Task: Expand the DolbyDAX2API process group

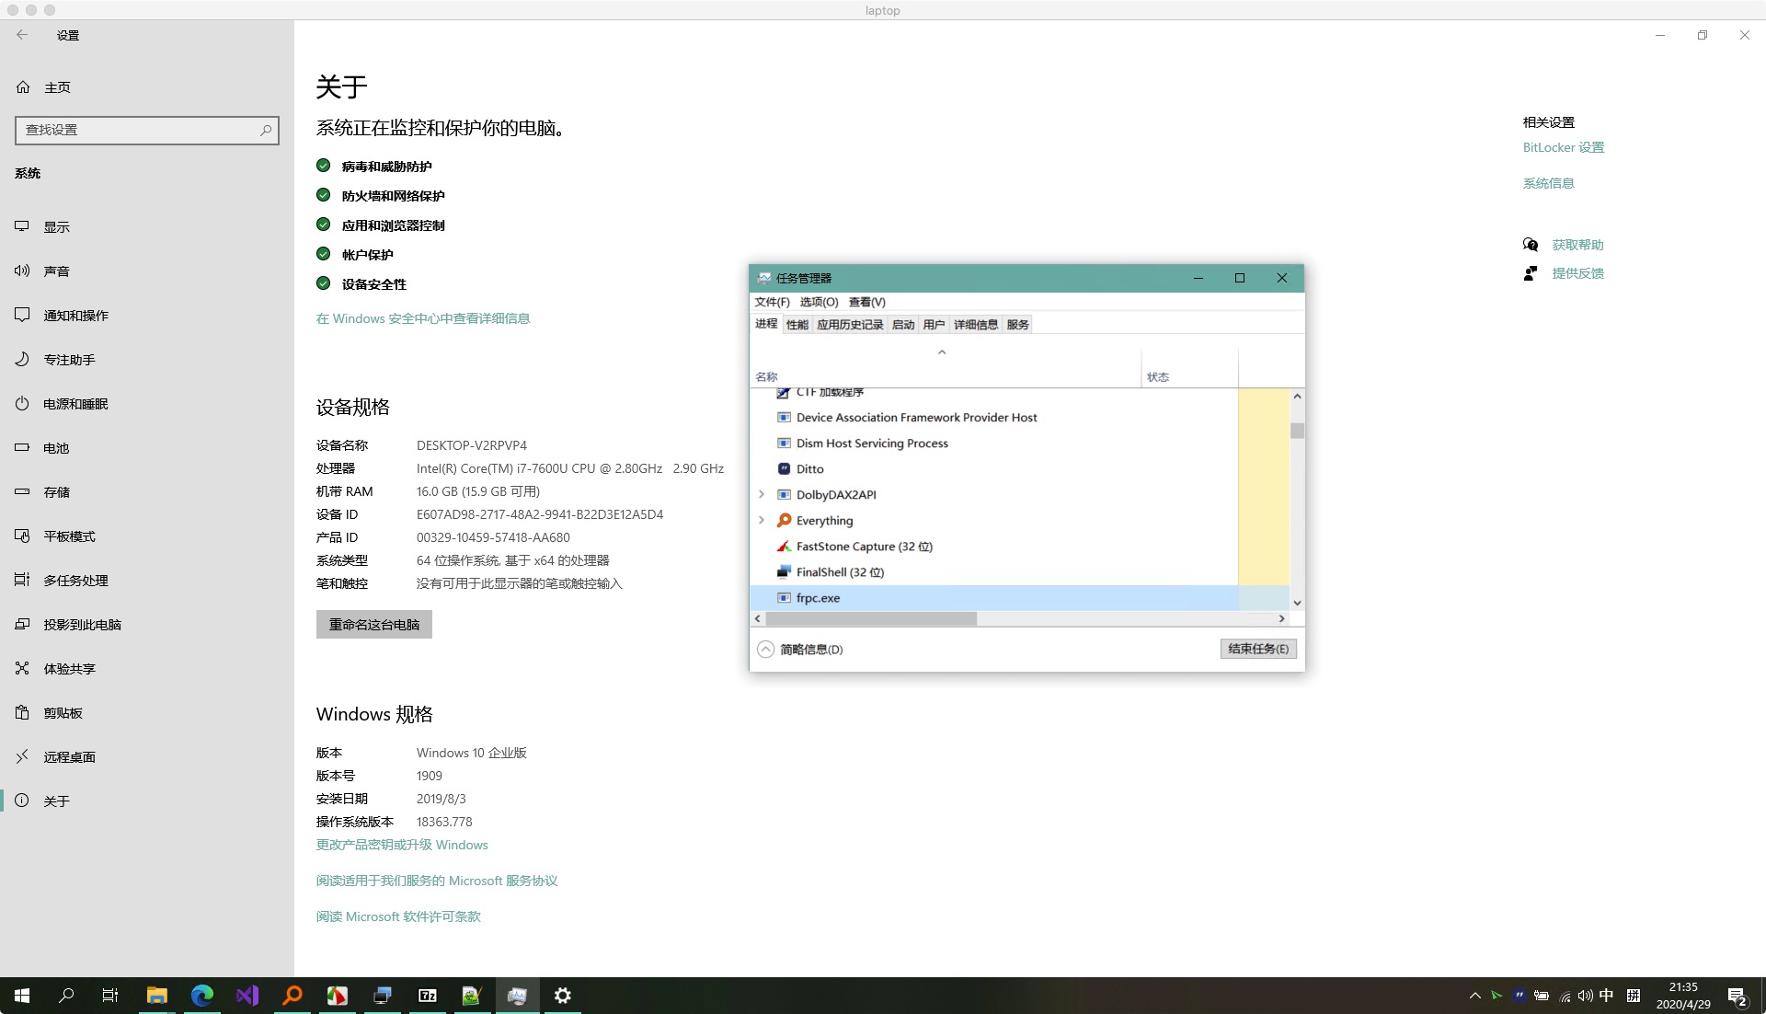Action: (x=761, y=494)
